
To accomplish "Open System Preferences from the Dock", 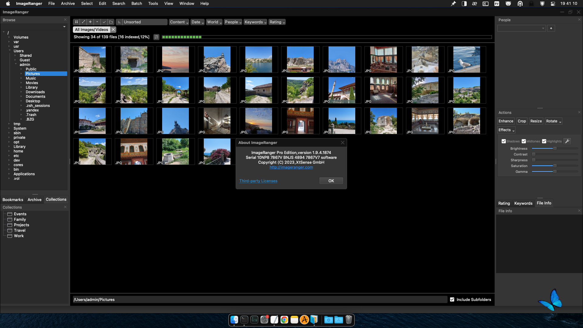I will point(264,320).
